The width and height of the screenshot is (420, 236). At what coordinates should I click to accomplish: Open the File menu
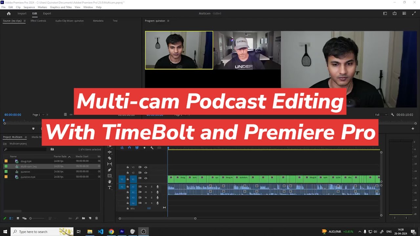pos(3,7)
